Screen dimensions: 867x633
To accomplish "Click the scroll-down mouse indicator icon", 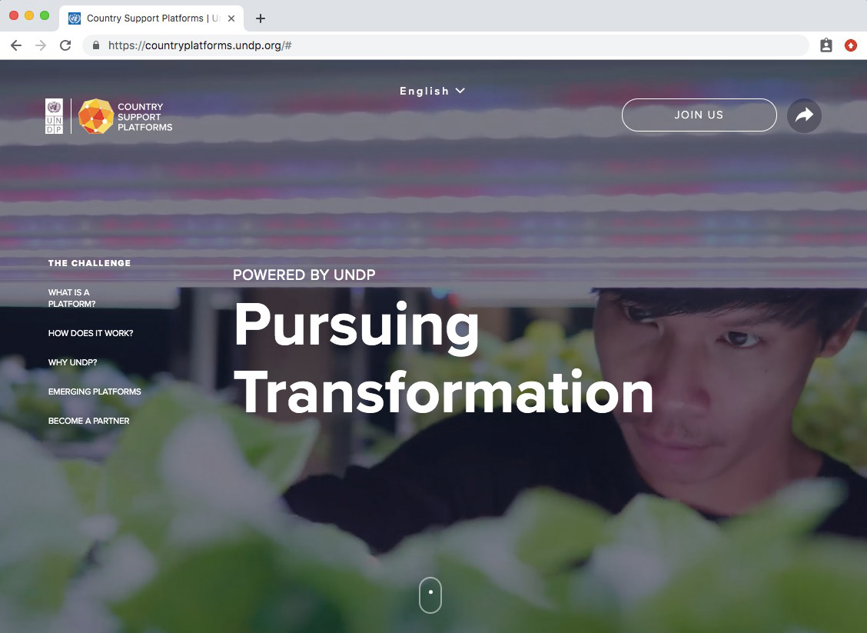I will pos(430,595).
